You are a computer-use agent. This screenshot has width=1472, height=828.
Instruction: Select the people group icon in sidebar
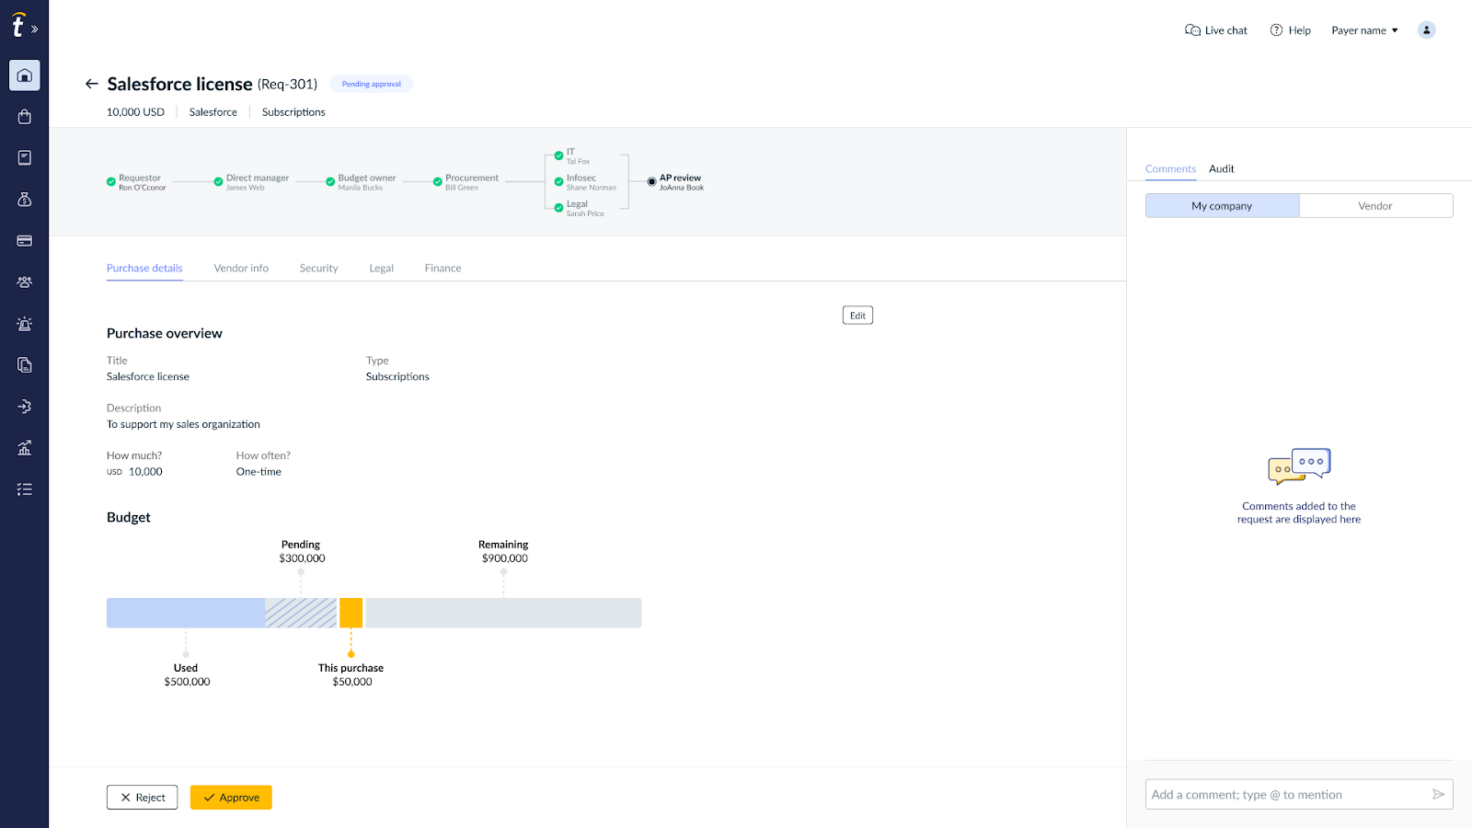[25, 282]
